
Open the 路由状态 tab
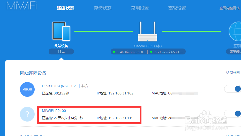tap(65, 8)
